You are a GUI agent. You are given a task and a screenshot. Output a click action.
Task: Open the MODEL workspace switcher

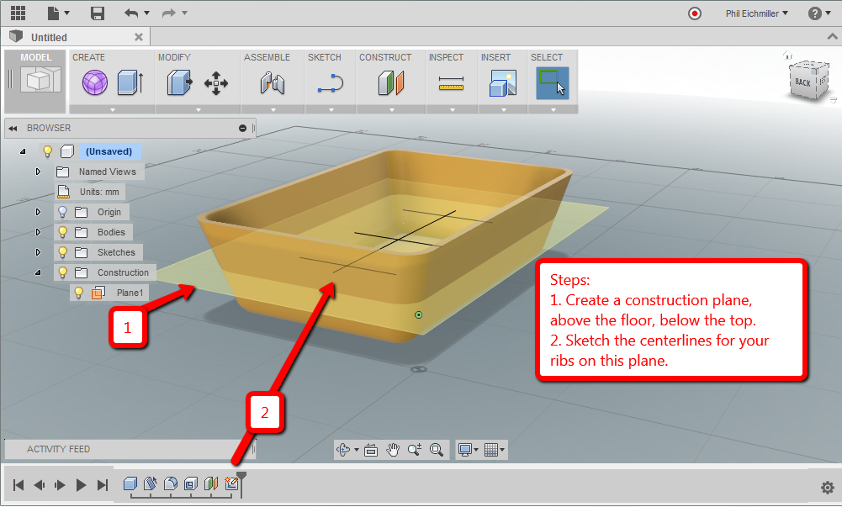[x=35, y=81]
